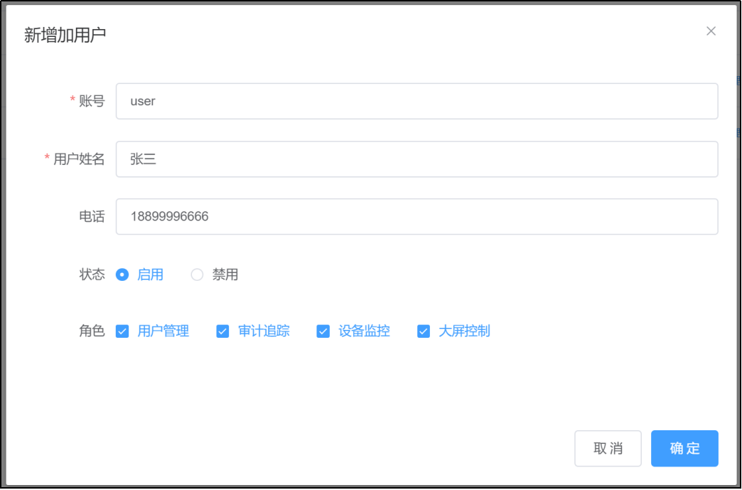Click the 角色 label
Viewport: 742px width, 490px height.
pyautogui.click(x=92, y=331)
